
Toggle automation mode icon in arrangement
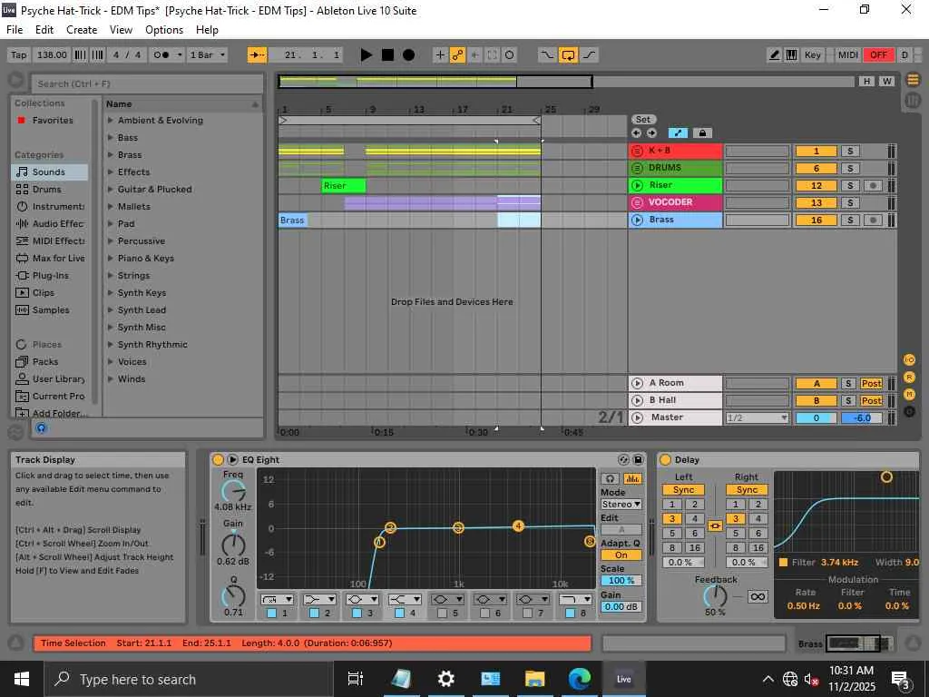678,133
